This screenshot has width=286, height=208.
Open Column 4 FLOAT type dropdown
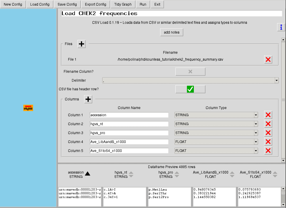tap(256, 142)
